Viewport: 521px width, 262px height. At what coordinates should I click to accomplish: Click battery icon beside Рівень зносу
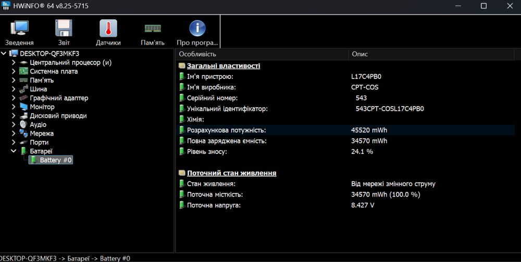[x=182, y=151]
